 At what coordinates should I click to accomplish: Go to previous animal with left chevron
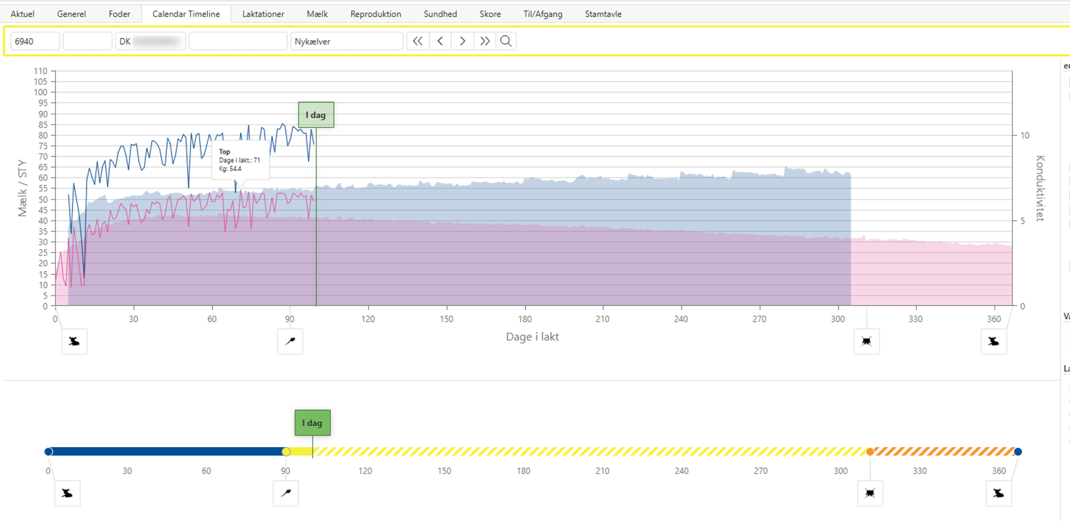pyautogui.click(x=440, y=41)
